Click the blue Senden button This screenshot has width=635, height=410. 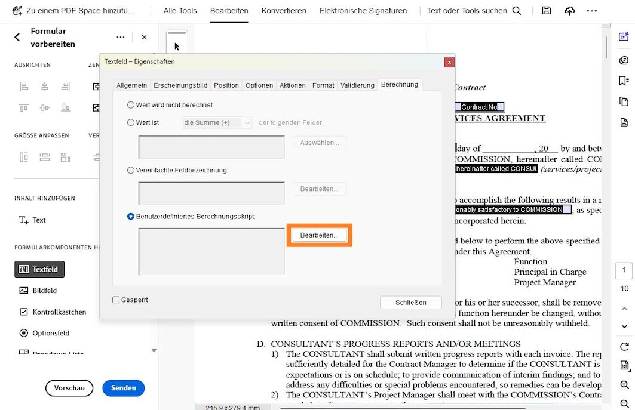coord(123,388)
